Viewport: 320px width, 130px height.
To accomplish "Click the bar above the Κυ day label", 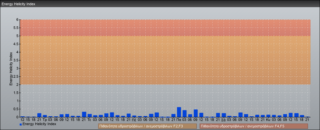I will point(268,116).
